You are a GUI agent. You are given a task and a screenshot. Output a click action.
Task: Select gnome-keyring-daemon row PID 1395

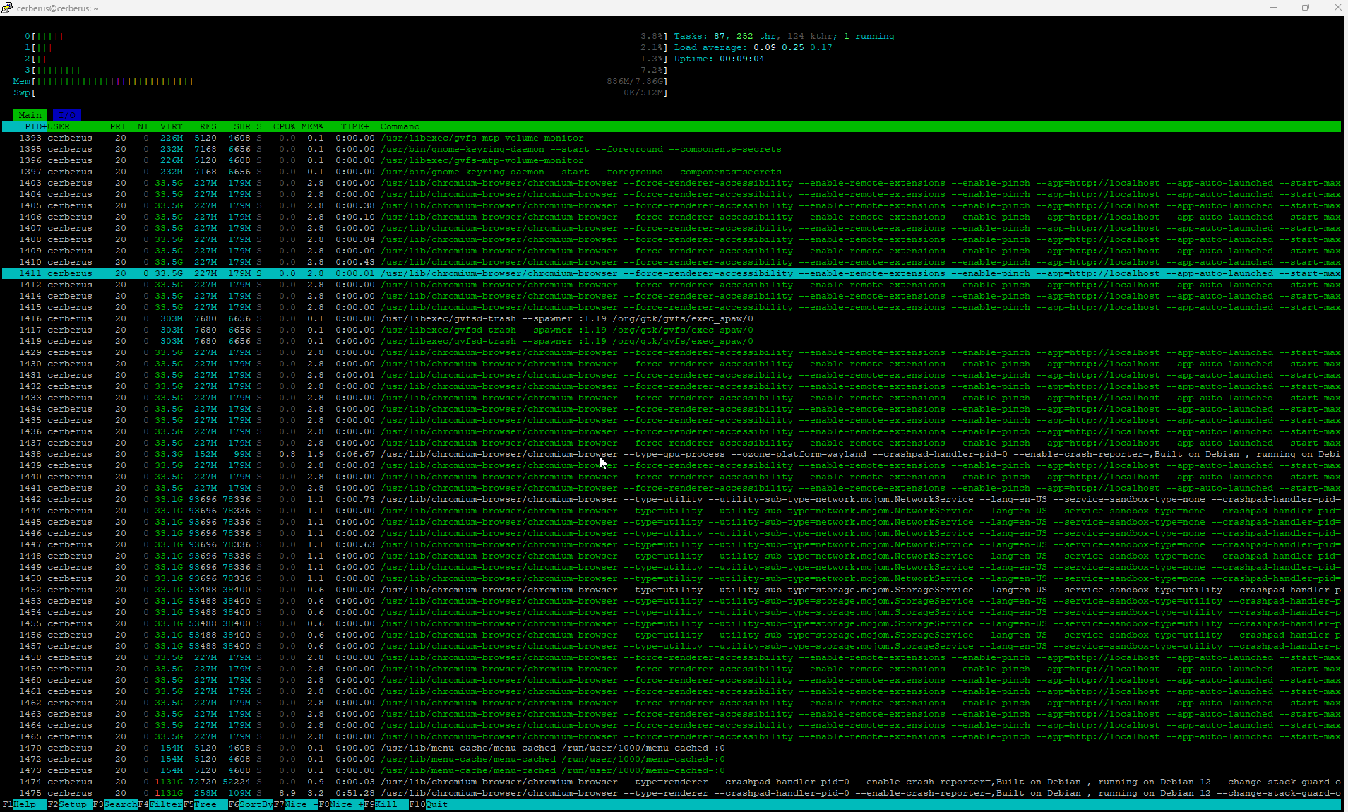672,149
